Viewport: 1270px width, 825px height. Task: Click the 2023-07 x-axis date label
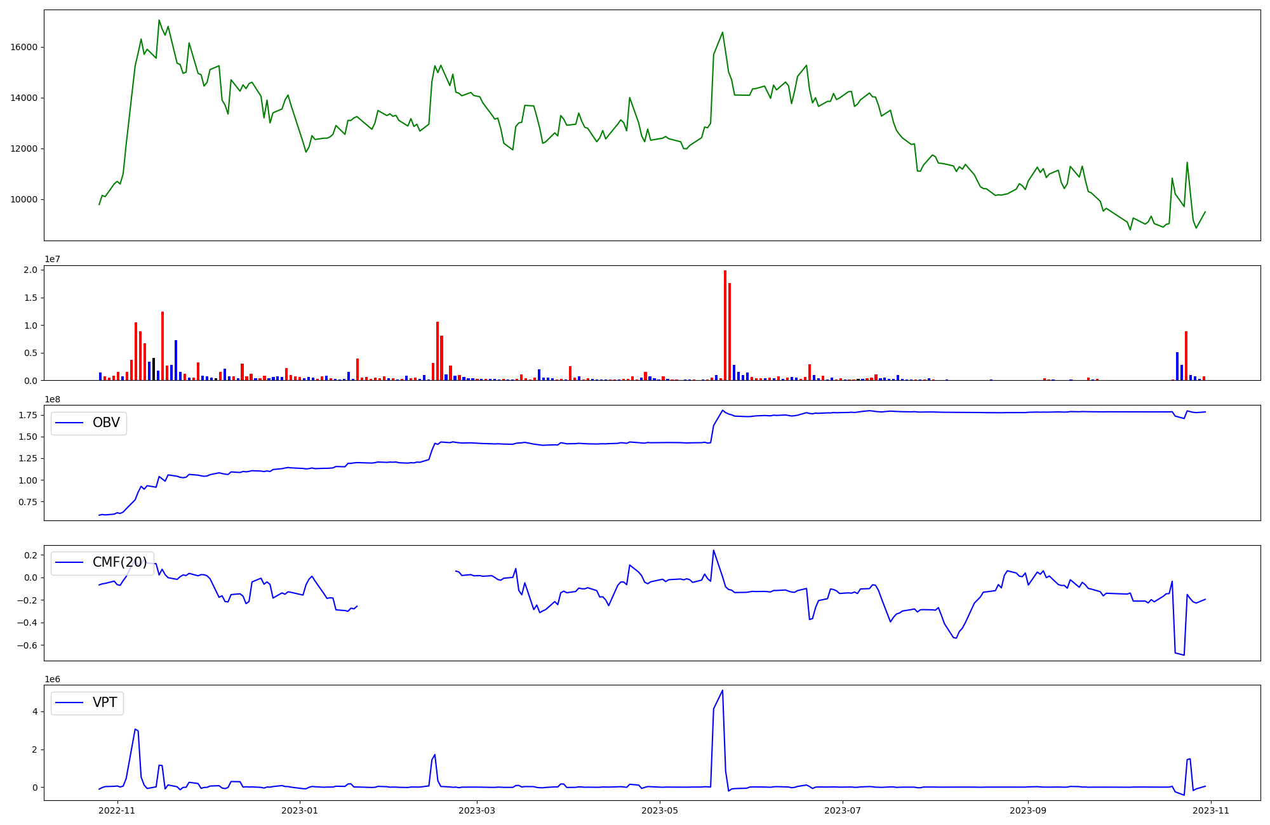click(842, 810)
